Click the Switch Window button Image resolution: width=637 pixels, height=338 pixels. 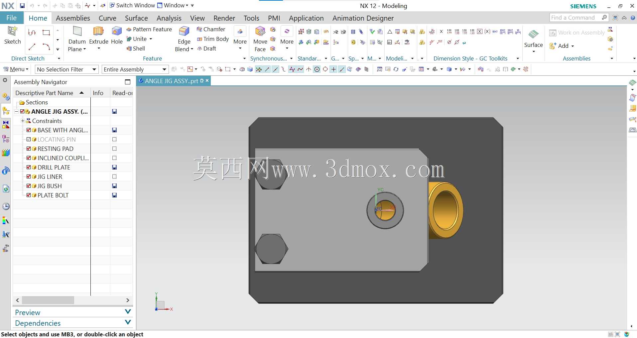[x=132, y=5]
